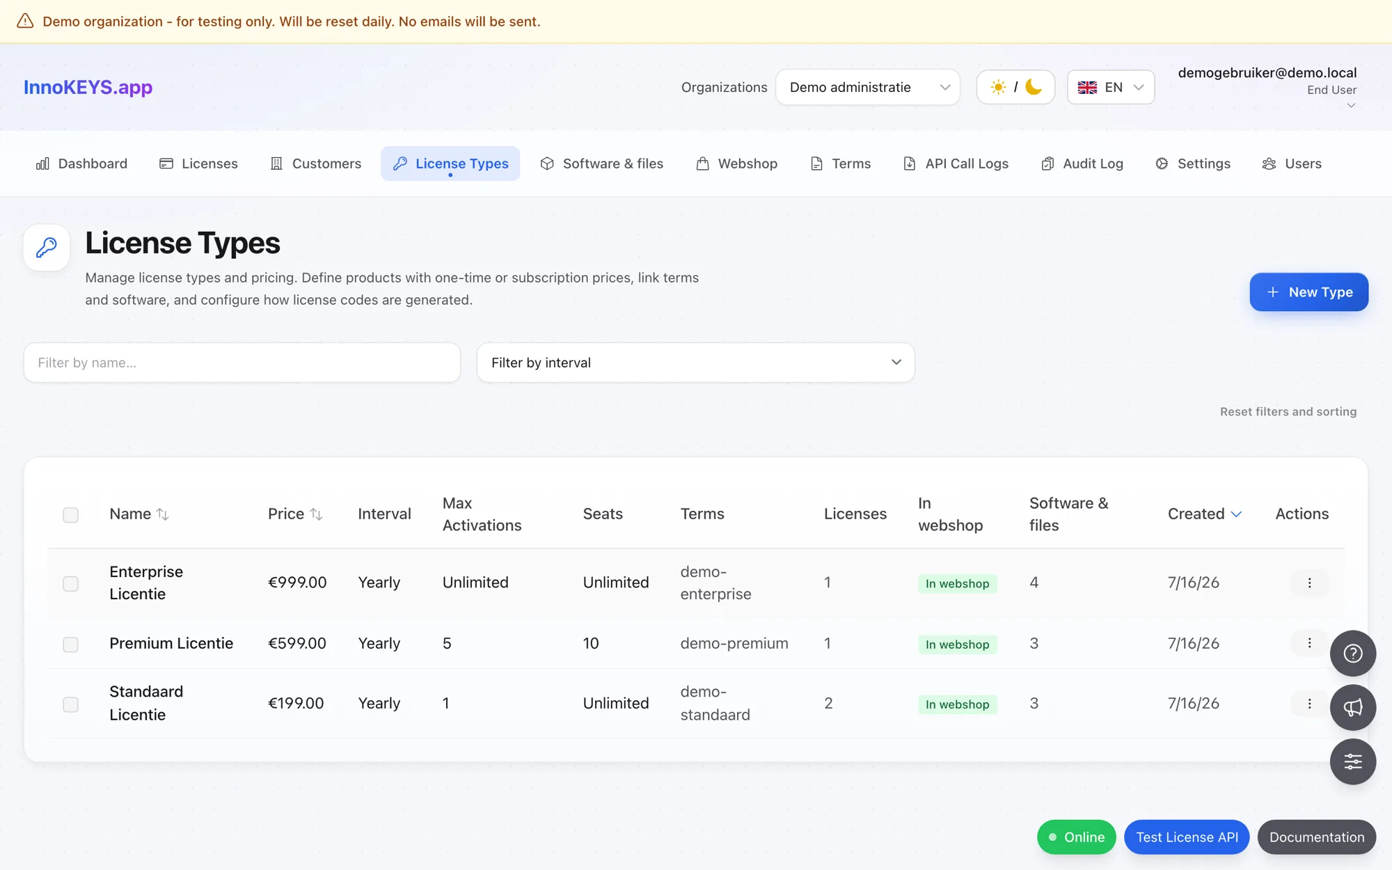Click the Test License API button
Screen dimensions: 1392x870
tap(1187, 837)
